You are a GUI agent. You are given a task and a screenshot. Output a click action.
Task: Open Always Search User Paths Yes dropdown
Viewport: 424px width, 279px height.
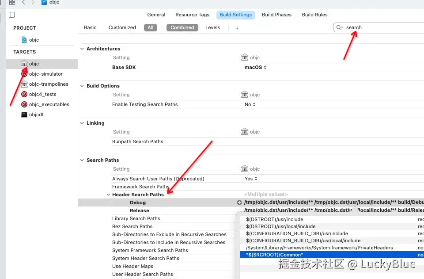(251, 179)
